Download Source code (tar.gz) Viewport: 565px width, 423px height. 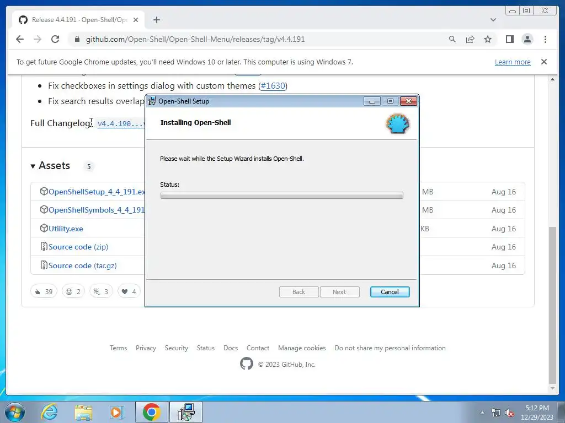click(x=83, y=265)
